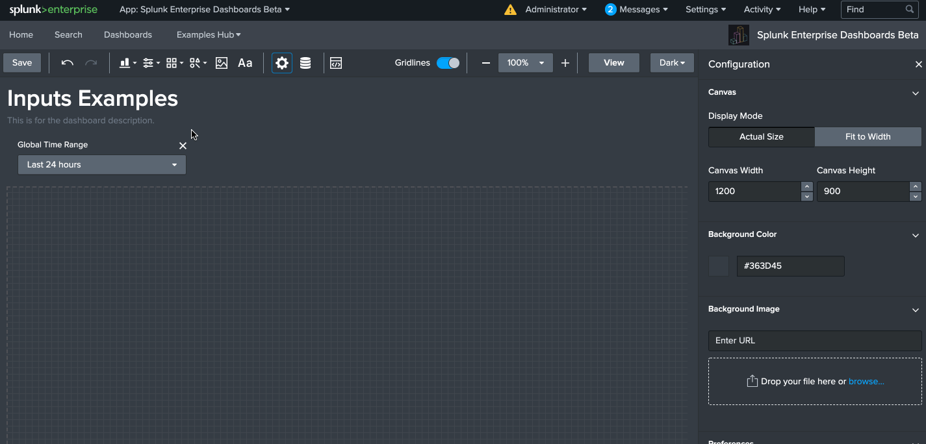Open the source code editor icon
Viewport: 926px width, 444px height.
click(336, 63)
